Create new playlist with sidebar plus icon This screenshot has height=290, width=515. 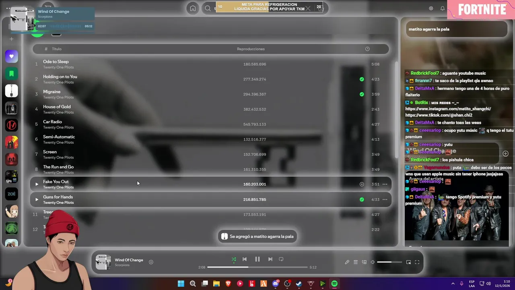tap(11, 39)
